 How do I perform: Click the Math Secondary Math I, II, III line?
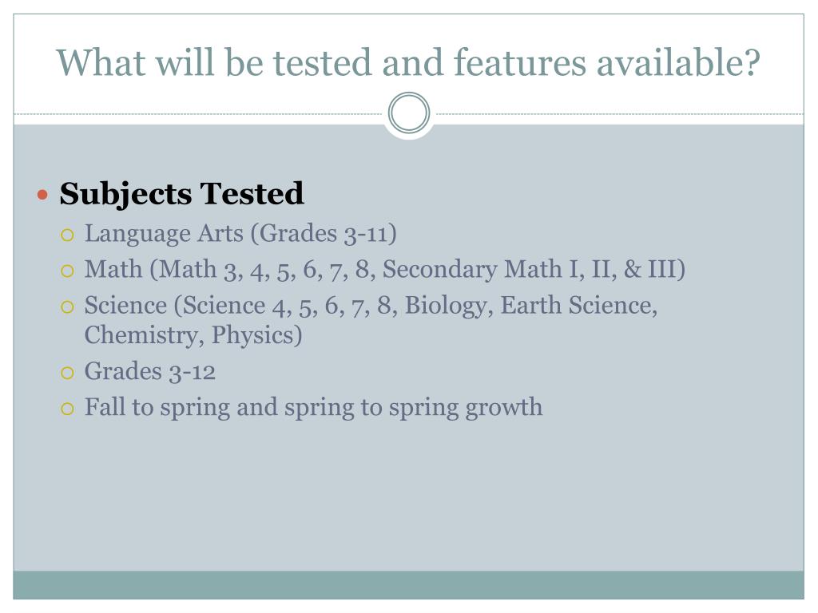[x=385, y=270]
